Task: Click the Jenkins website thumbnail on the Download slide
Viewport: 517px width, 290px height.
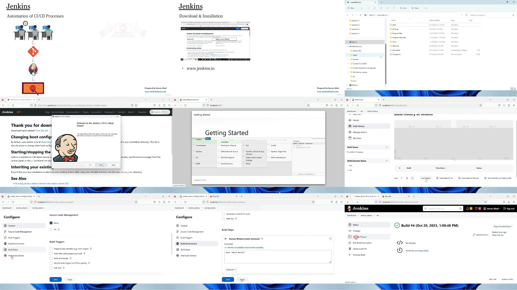Action: [x=215, y=41]
